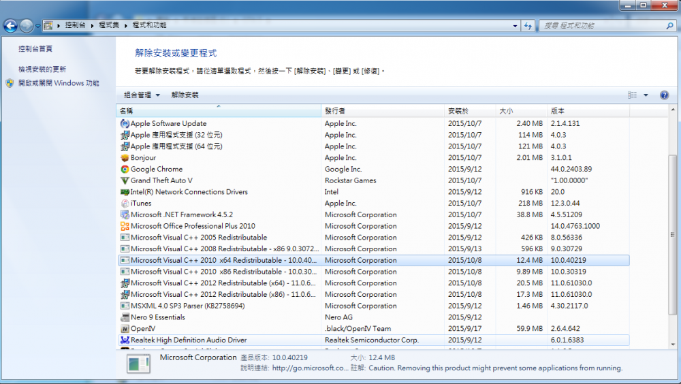This screenshot has height=384, width=681.
Task: Sort by the 版本 column header
Action: point(588,111)
